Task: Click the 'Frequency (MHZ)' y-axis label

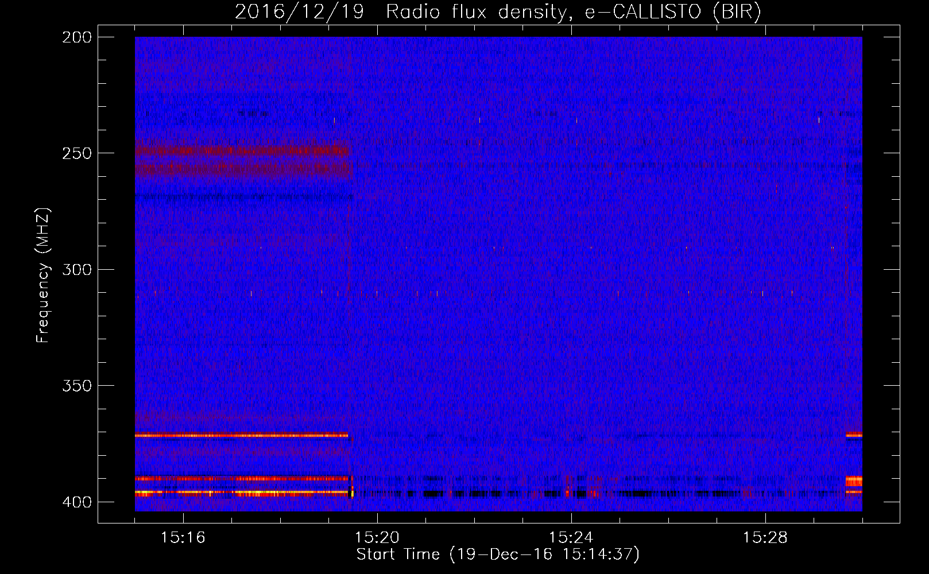Action: pyautogui.click(x=43, y=276)
